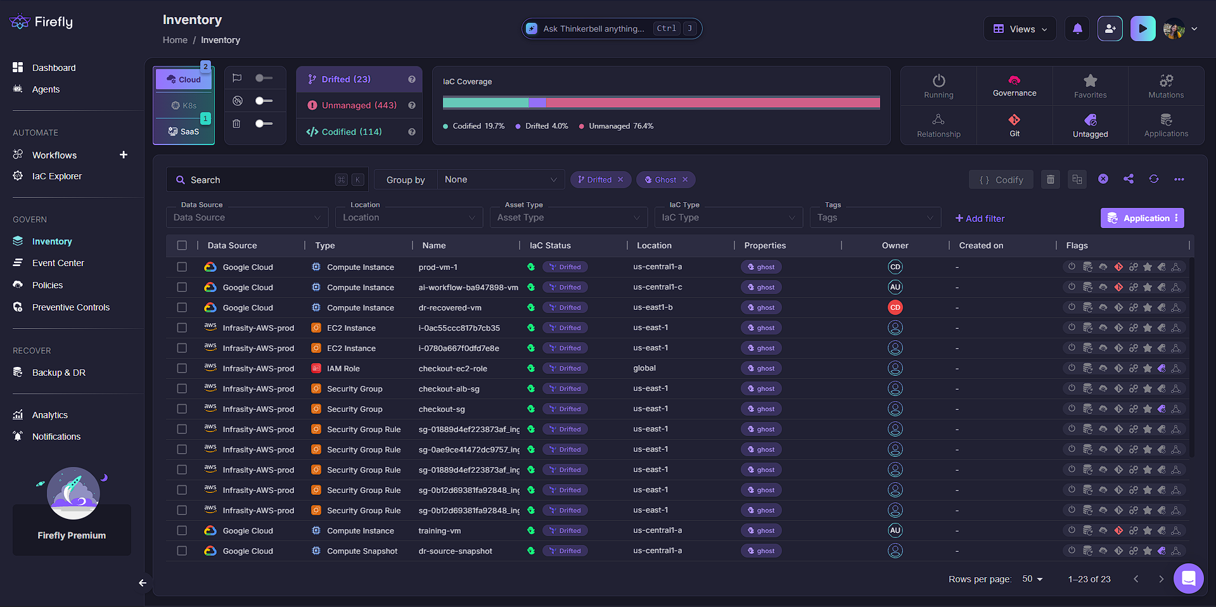Check the training-vm row checkbox
Image resolution: width=1216 pixels, height=607 pixels.
(182, 530)
